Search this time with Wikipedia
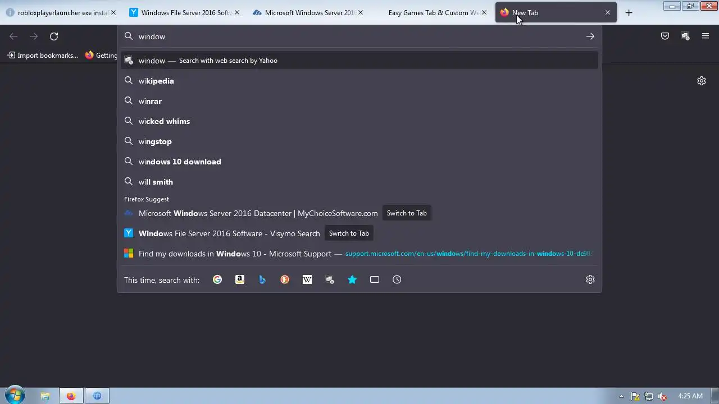The width and height of the screenshot is (719, 404). point(307,279)
